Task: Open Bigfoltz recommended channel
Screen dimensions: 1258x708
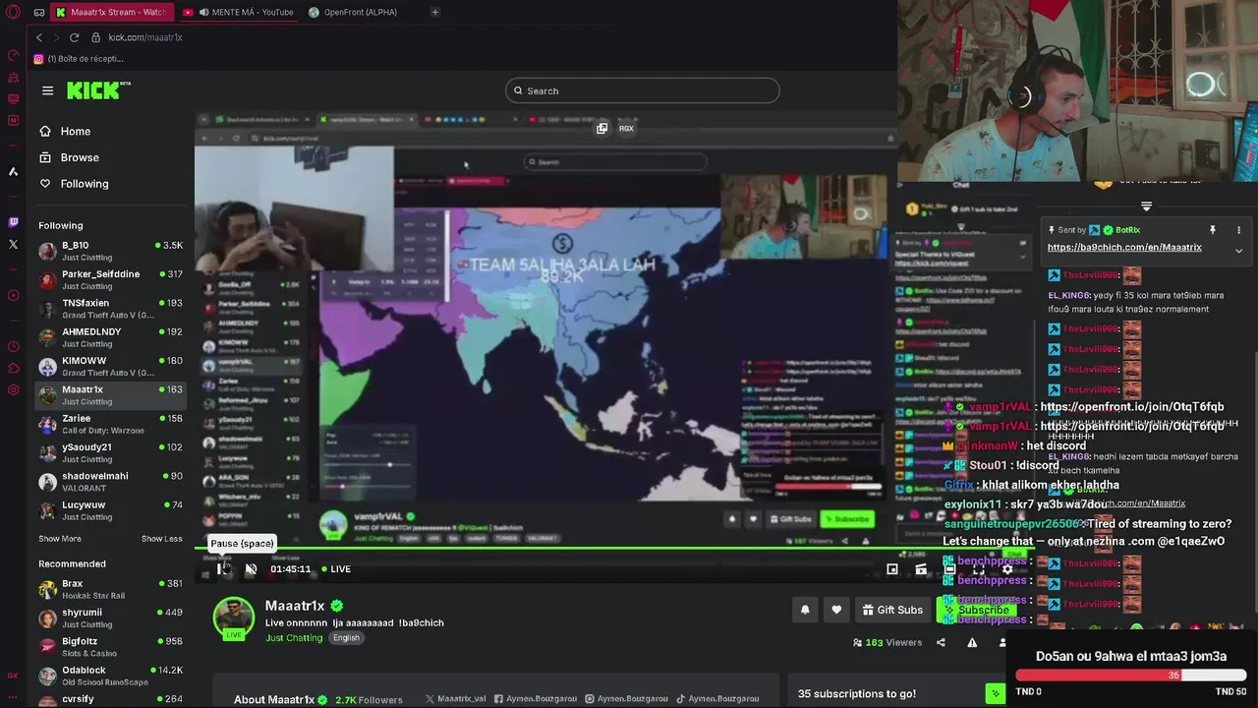Action: pos(110,647)
